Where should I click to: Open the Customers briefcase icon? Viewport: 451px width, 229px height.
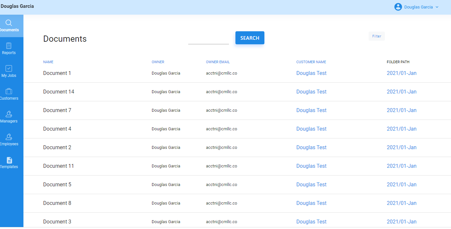[9, 91]
